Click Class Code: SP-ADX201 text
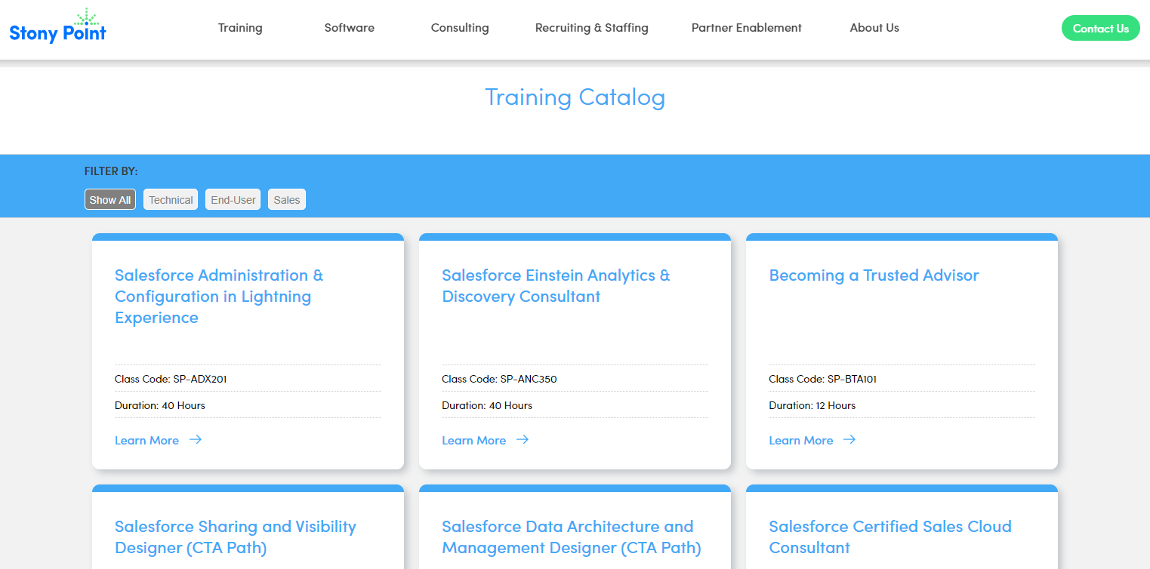 point(171,379)
